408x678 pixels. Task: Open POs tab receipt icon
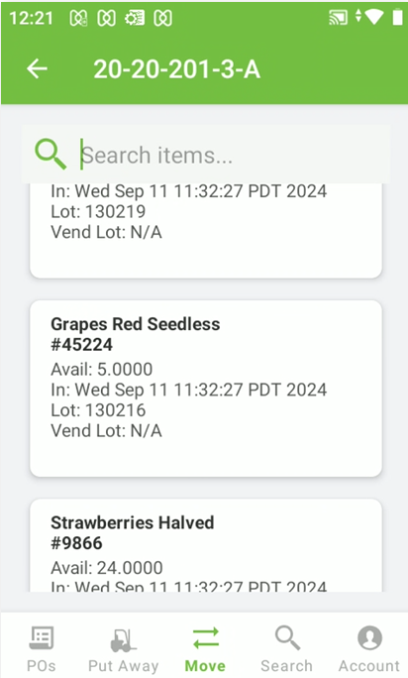coord(42,638)
